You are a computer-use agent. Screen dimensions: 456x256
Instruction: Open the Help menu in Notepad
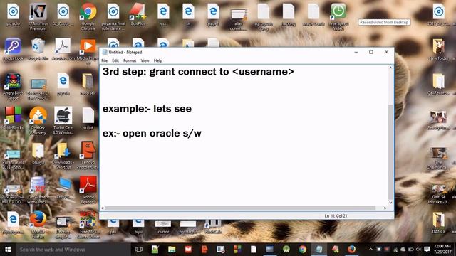(158, 60)
